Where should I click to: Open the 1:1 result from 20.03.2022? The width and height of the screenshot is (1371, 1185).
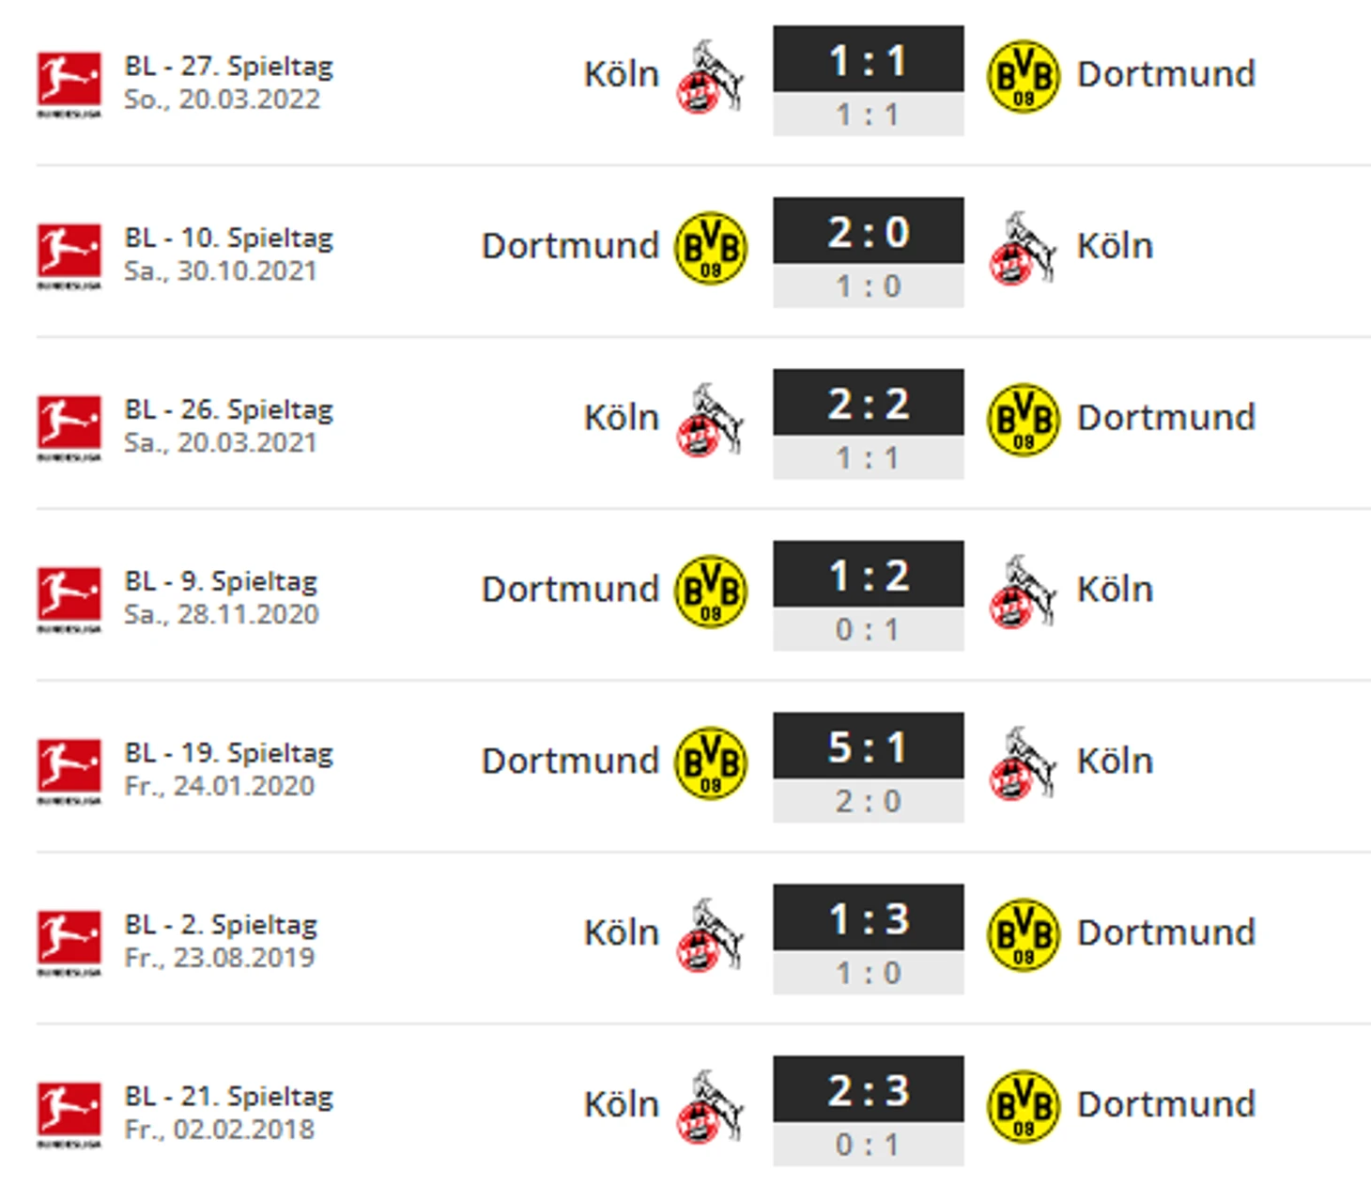tap(868, 80)
